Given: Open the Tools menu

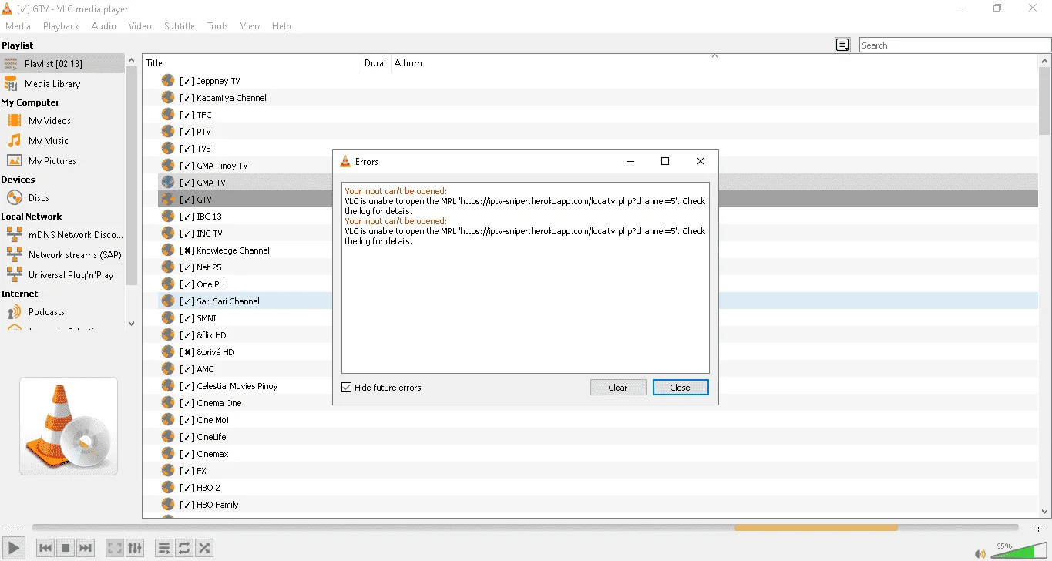Looking at the screenshot, I should pyautogui.click(x=217, y=25).
